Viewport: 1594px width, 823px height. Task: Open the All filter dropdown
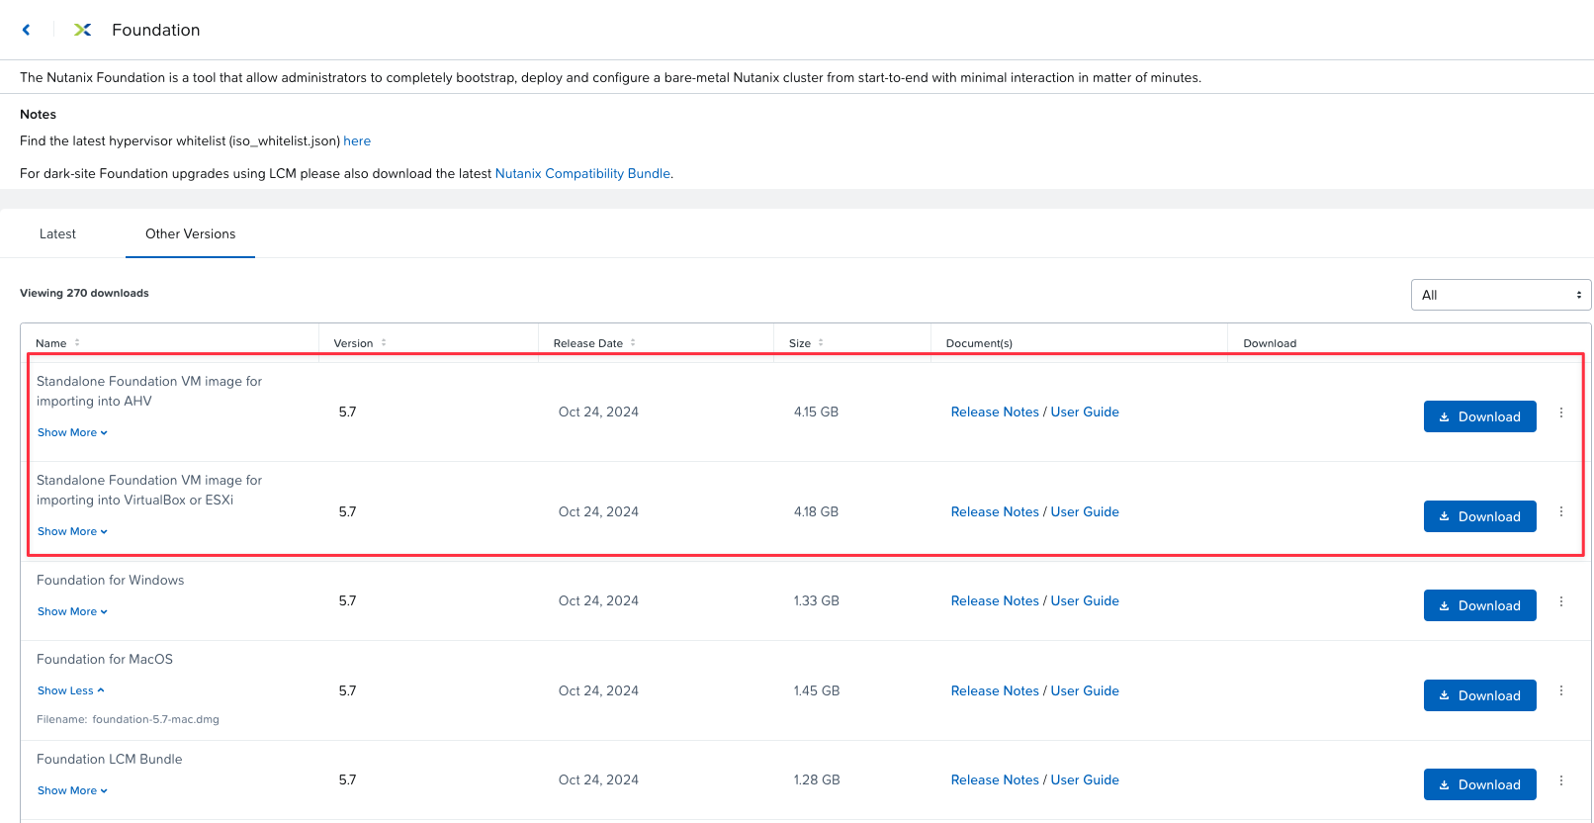pyautogui.click(x=1500, y=295)
